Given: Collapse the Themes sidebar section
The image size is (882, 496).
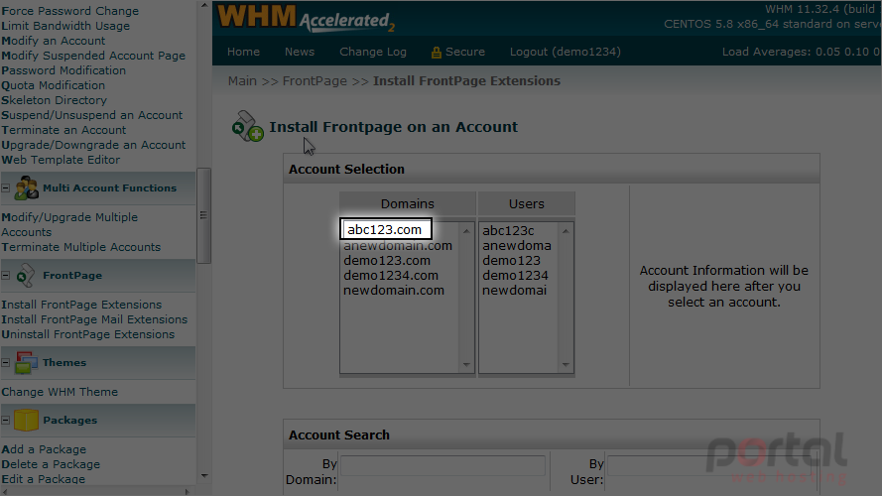Looking at the screenshot, I should (6, 363).
